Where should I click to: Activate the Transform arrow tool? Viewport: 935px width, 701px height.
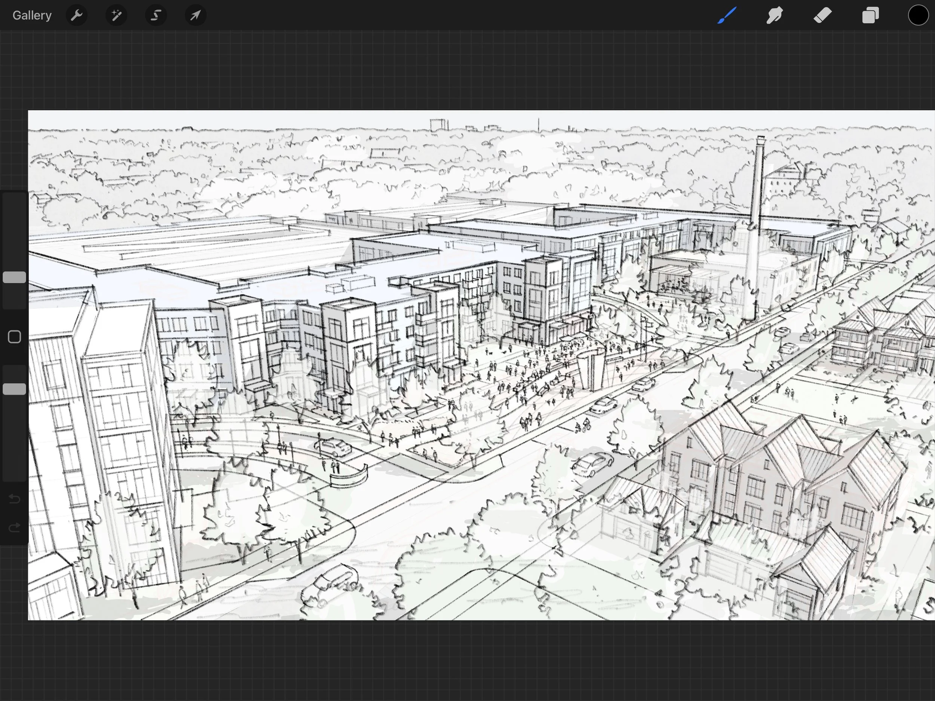195,16
